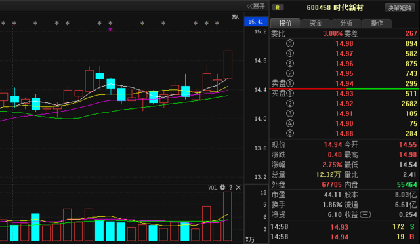Expand panel with 展开 chevron
Image resolution: width=420 pixels, height=244 pixels.
coord(255,6)
